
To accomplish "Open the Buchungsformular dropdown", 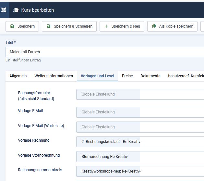I will point(140,94).
